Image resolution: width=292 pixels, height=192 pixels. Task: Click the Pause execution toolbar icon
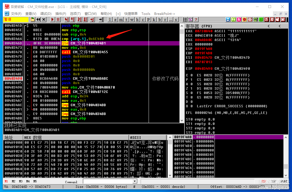click(x=58, y=20)
